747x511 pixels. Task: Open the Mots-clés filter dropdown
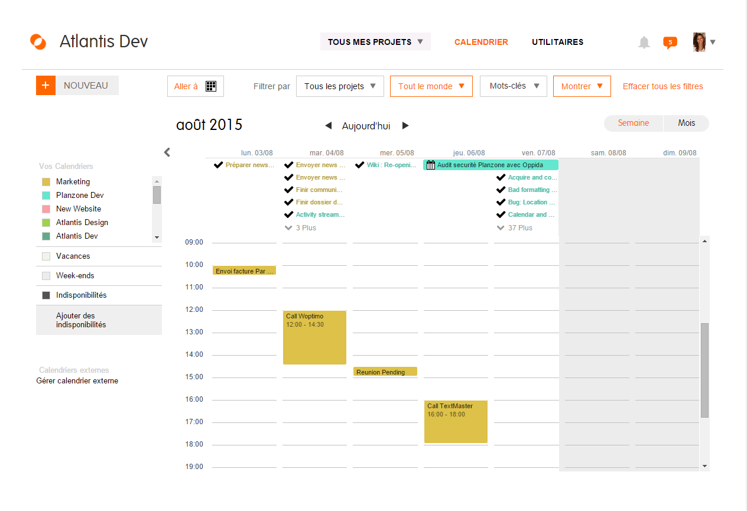click(514, 86)
